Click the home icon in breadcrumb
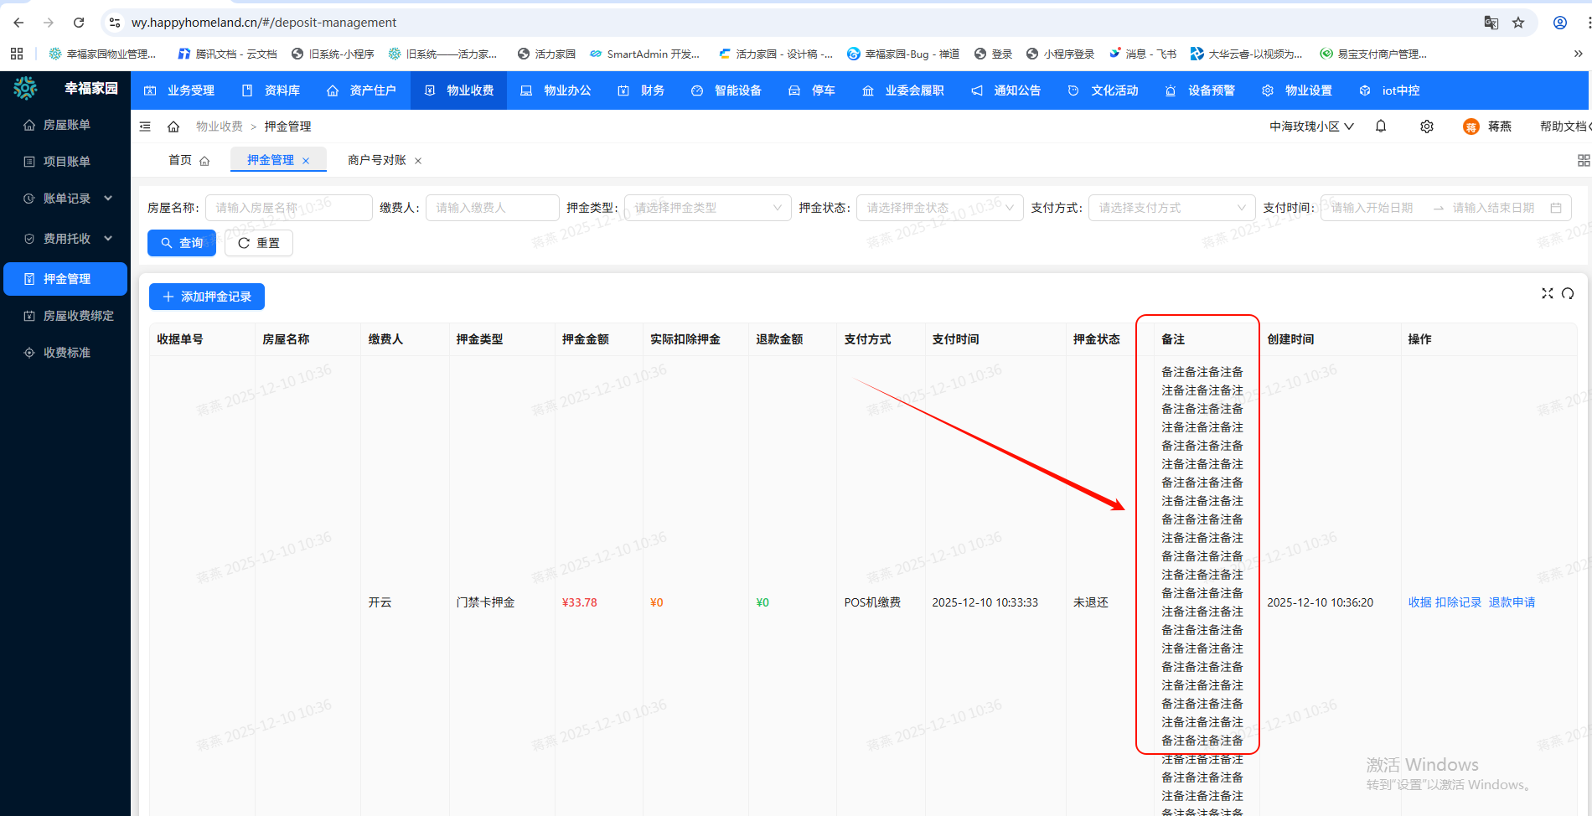Image resolution: width=1592 pixels, height=816 pixels. pyautogui.click(x=173, y=127)
